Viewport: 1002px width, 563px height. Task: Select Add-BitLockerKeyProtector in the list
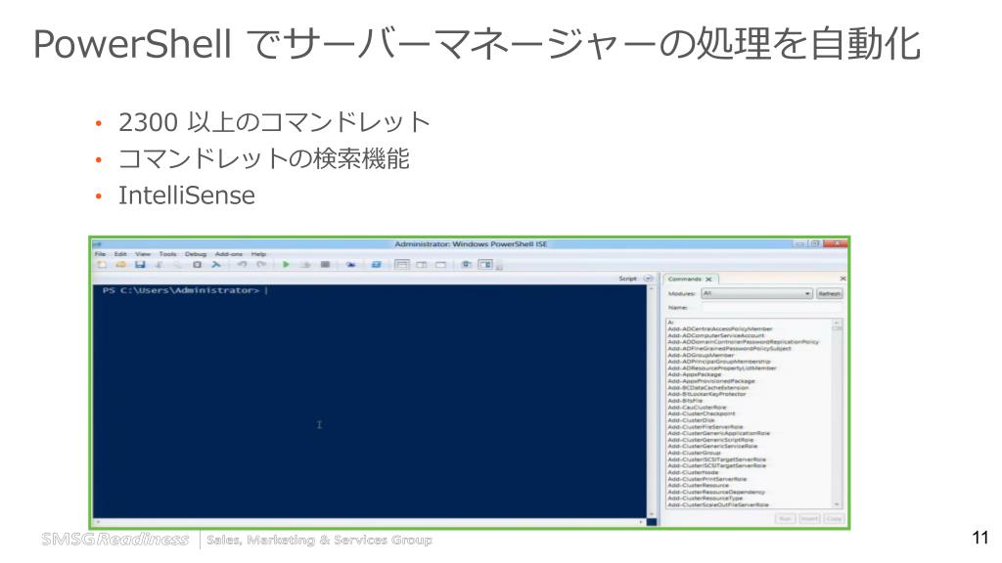pos(706,394)
